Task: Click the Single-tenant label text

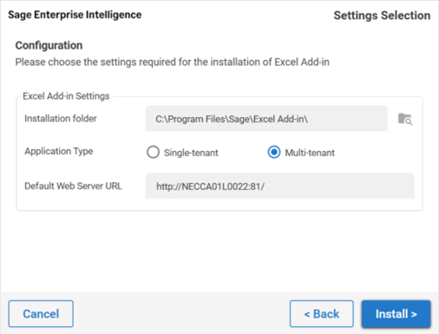Action: pos(191,153)
